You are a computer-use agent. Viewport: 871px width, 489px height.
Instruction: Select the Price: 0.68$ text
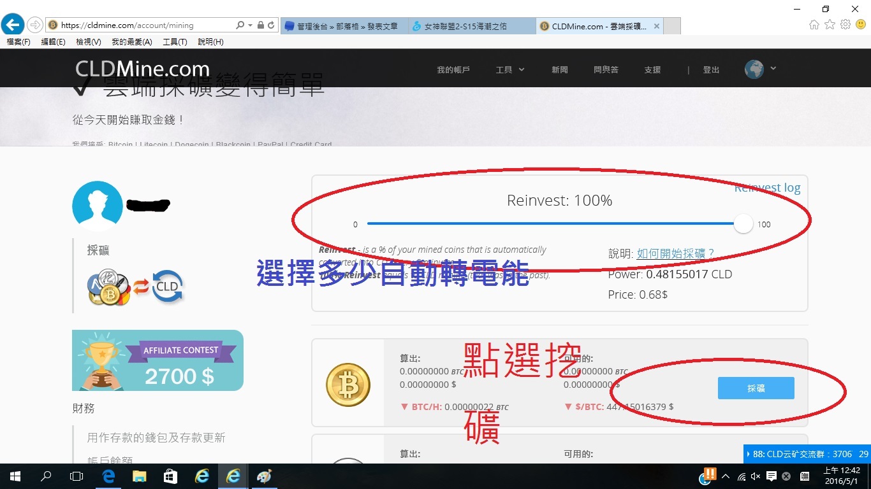638,295
